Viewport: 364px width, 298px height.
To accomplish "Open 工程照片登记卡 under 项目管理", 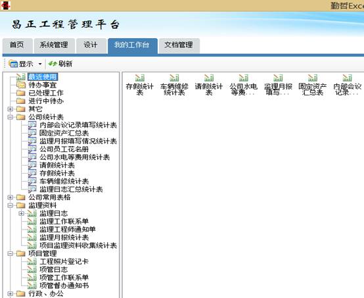I will click(x=64, y=262).
